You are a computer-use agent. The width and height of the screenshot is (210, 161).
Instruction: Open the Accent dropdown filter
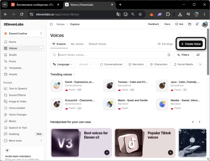pyautogui.click(x=85, y=64)
